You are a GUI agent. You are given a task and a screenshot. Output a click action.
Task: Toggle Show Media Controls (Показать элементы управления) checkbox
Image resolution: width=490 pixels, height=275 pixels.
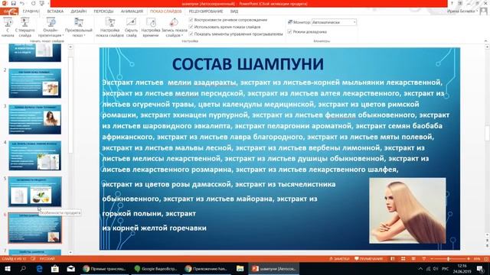pos(191,34)
